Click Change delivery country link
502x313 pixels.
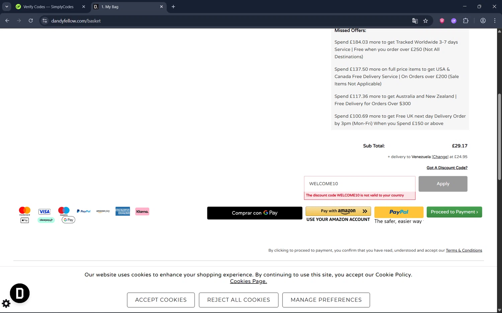440,157
